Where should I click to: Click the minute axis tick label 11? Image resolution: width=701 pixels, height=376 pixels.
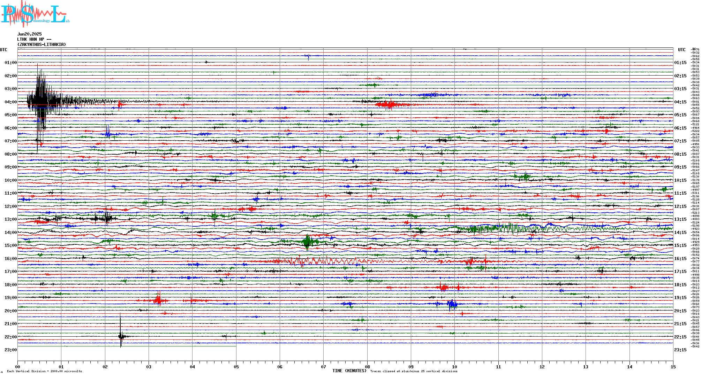pos(498,367)
